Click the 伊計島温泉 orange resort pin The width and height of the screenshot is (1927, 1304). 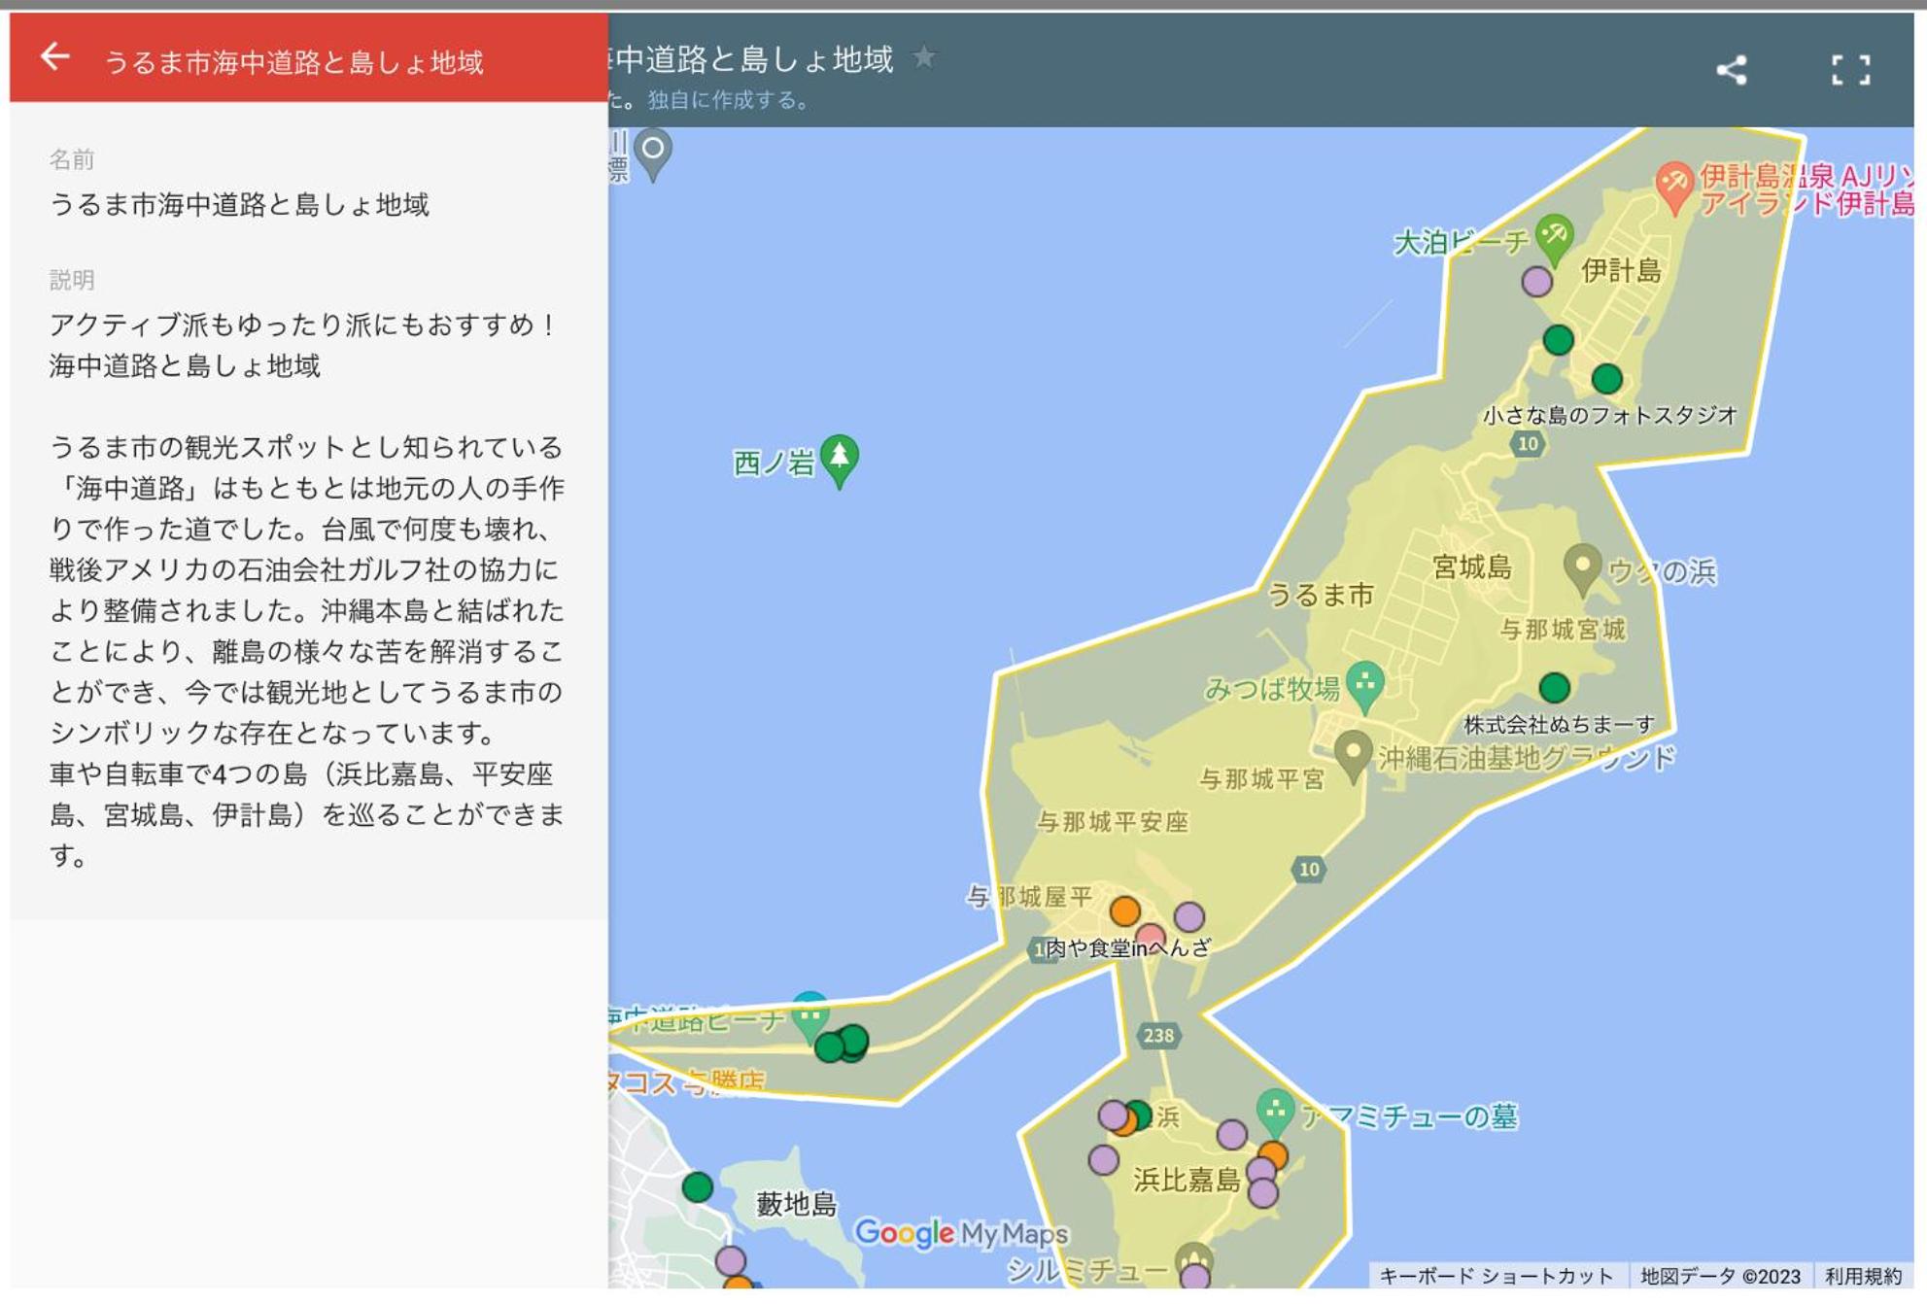point(1673,186)
